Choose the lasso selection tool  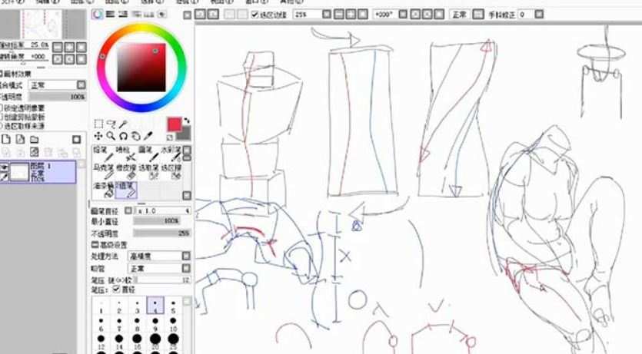(111, 124)
